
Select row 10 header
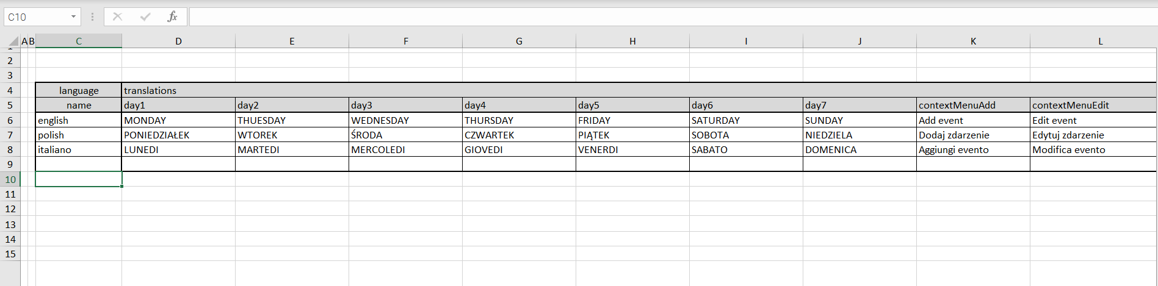[10, 179]
